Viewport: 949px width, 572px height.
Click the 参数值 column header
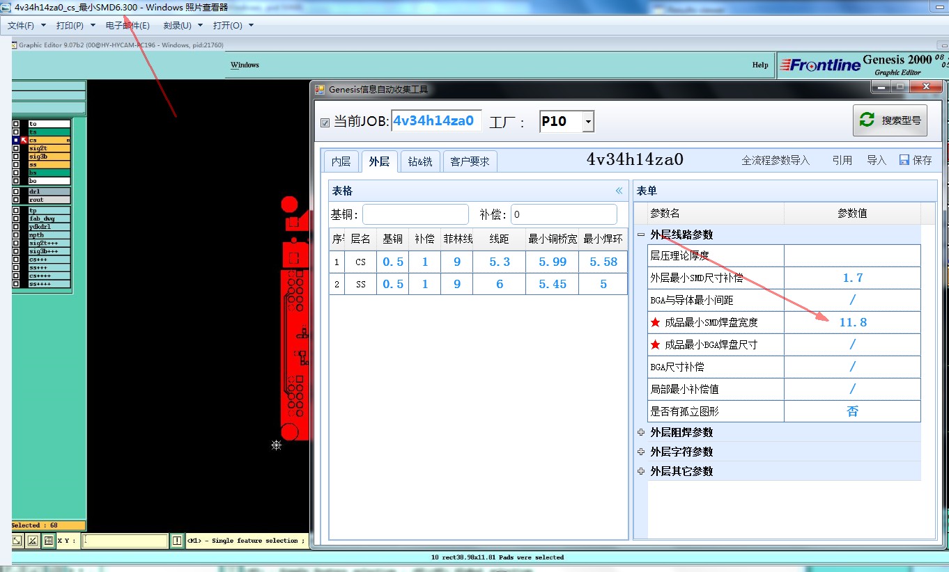[x=852, y=213]
